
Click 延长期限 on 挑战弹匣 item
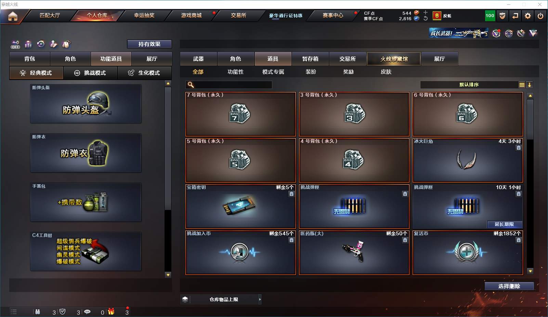click(505, 224)
